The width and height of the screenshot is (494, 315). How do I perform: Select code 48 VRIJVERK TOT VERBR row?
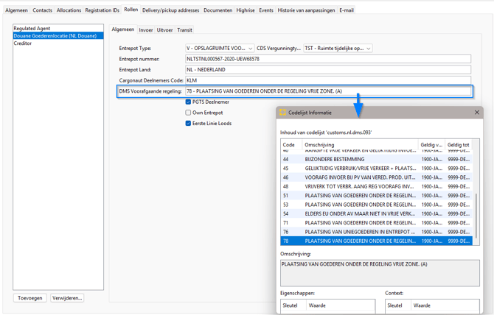click(377, 186)
